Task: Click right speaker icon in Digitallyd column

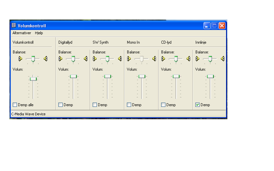Action: coord(85,59)
